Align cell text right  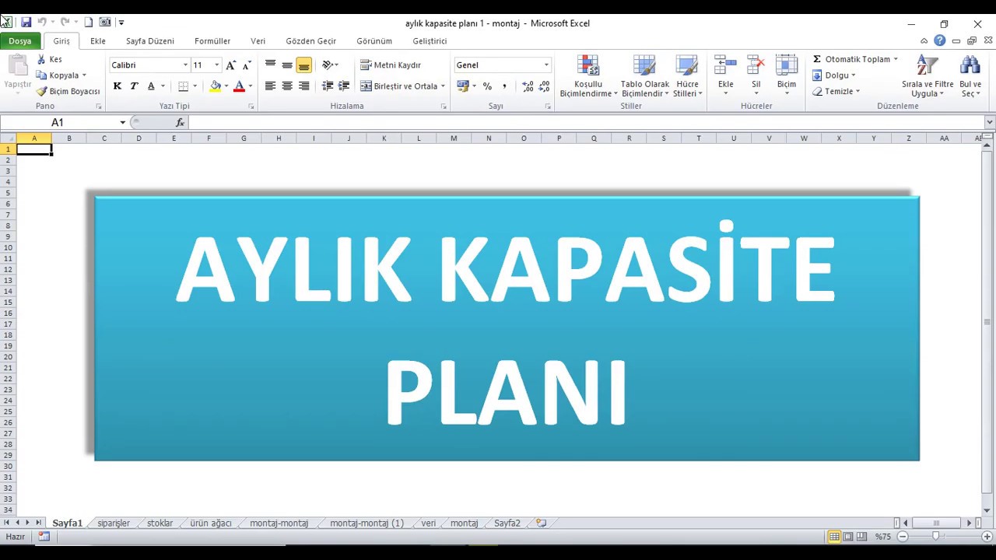[x=303, y=86]
